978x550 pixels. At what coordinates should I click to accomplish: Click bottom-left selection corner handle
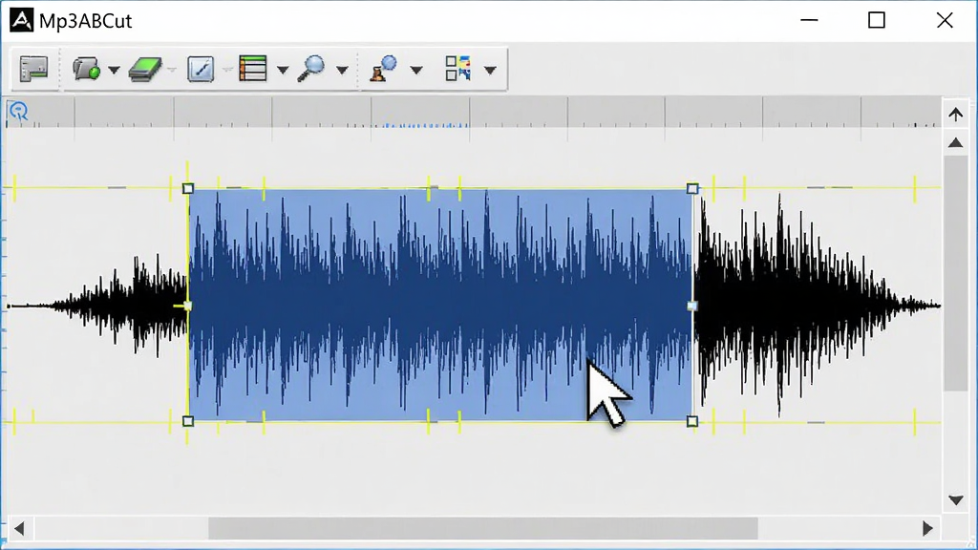click(x=188, y=421)
